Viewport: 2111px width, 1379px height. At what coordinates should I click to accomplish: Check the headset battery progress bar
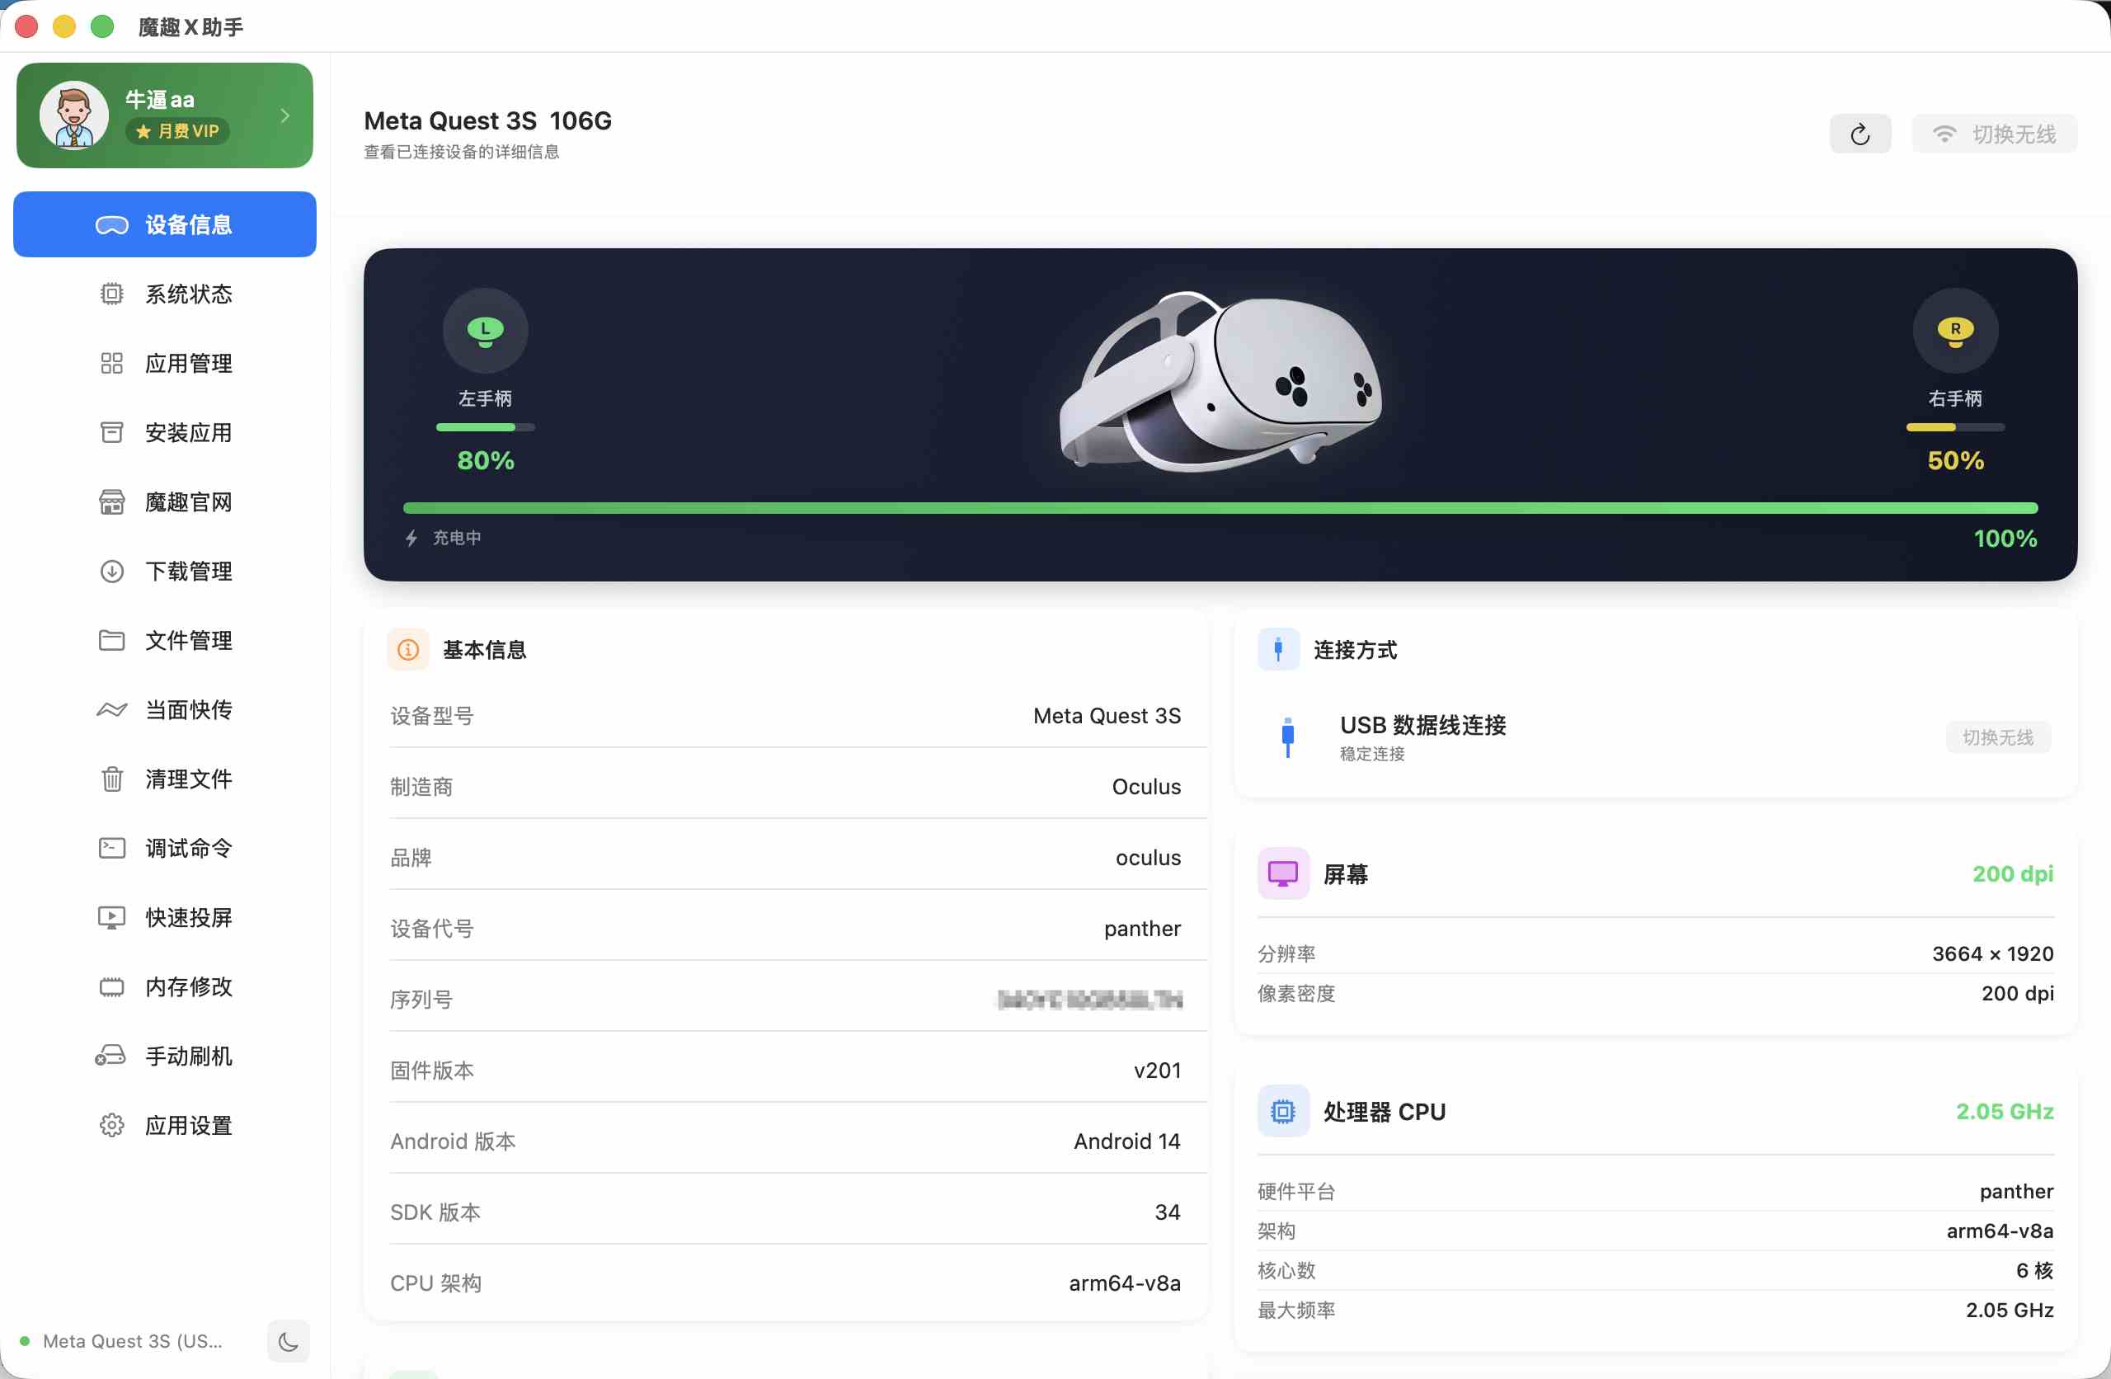click(1221, 507)
